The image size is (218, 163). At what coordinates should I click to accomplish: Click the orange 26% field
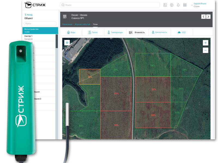click(x=90, y=77)
